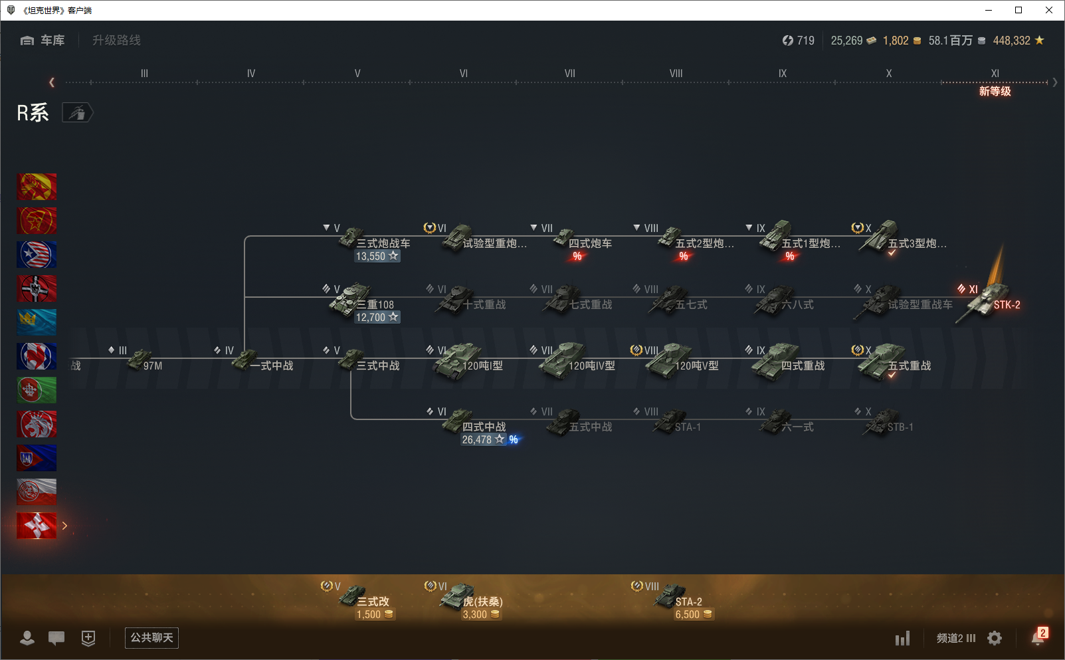The width and height of the screenshot is (1065, 660).
Task: Expand the arrow beside the selected red flag
Action: tap(64, 526)
